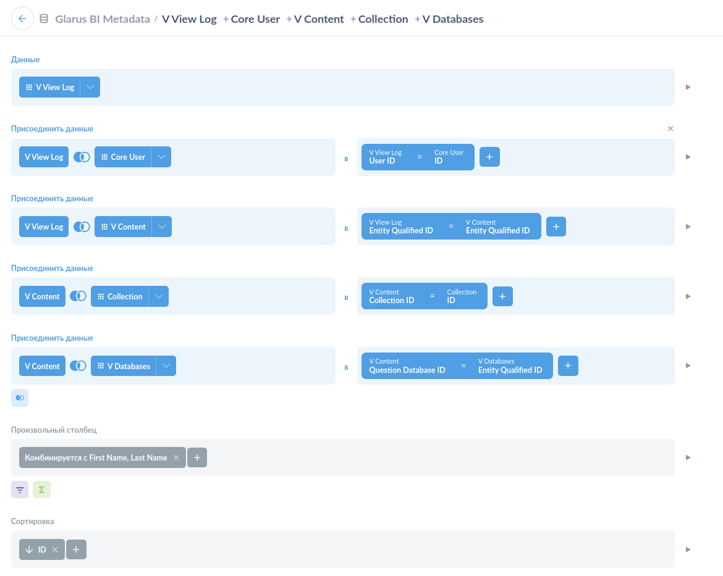Click 'Произвольный столбец' section label
The width and height of the screenshot is (723, 576).
point(54,430)
